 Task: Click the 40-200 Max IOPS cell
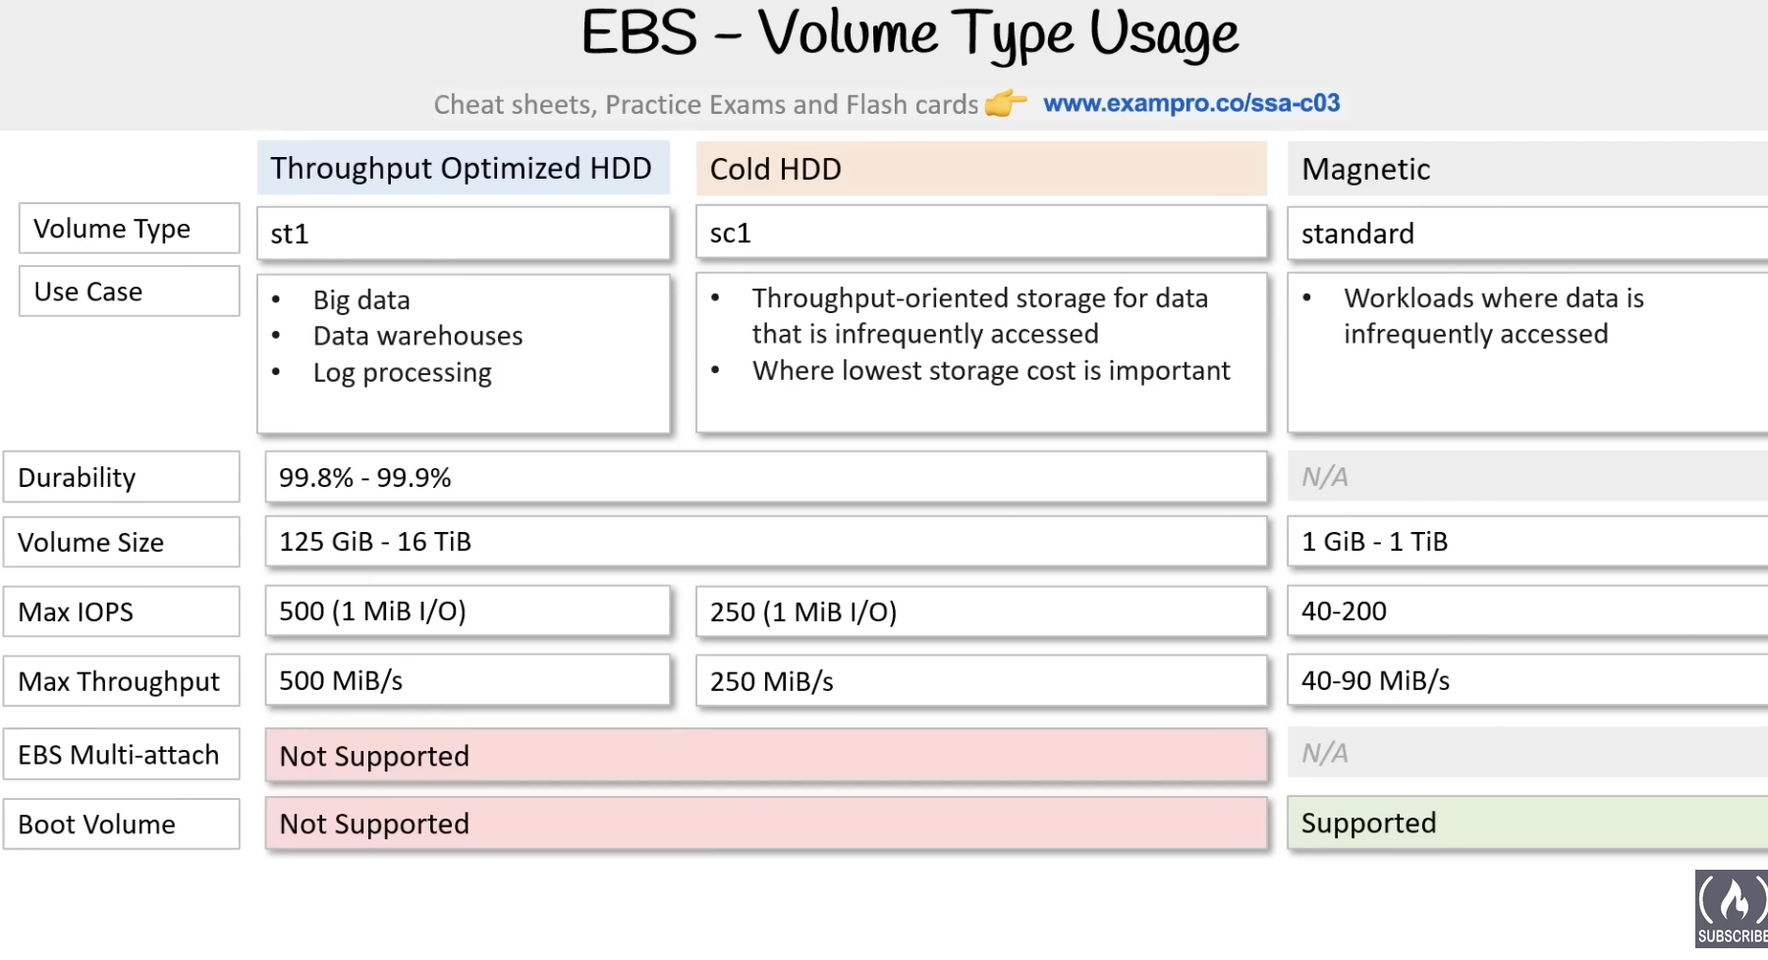1525,611
